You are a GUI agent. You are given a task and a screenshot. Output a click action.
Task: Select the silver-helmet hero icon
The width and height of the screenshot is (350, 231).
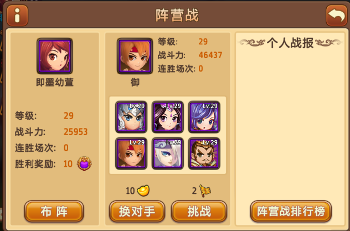point(131,117)
